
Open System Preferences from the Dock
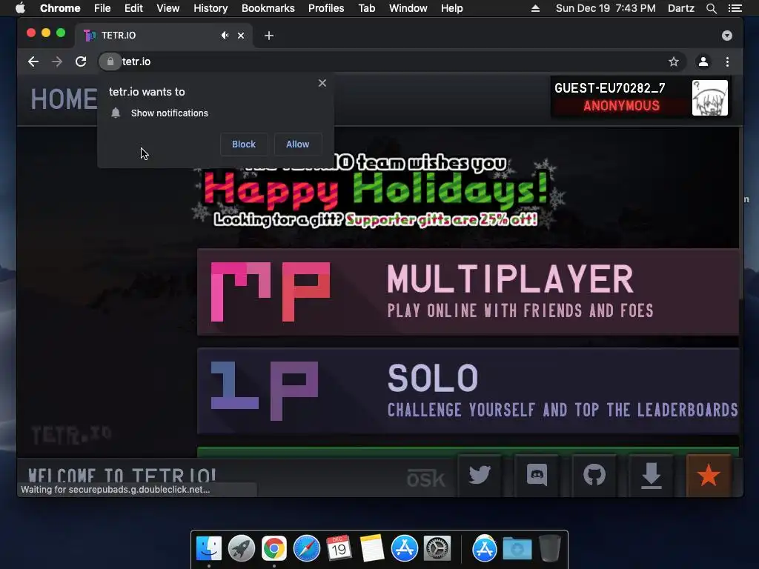[437, 549]
